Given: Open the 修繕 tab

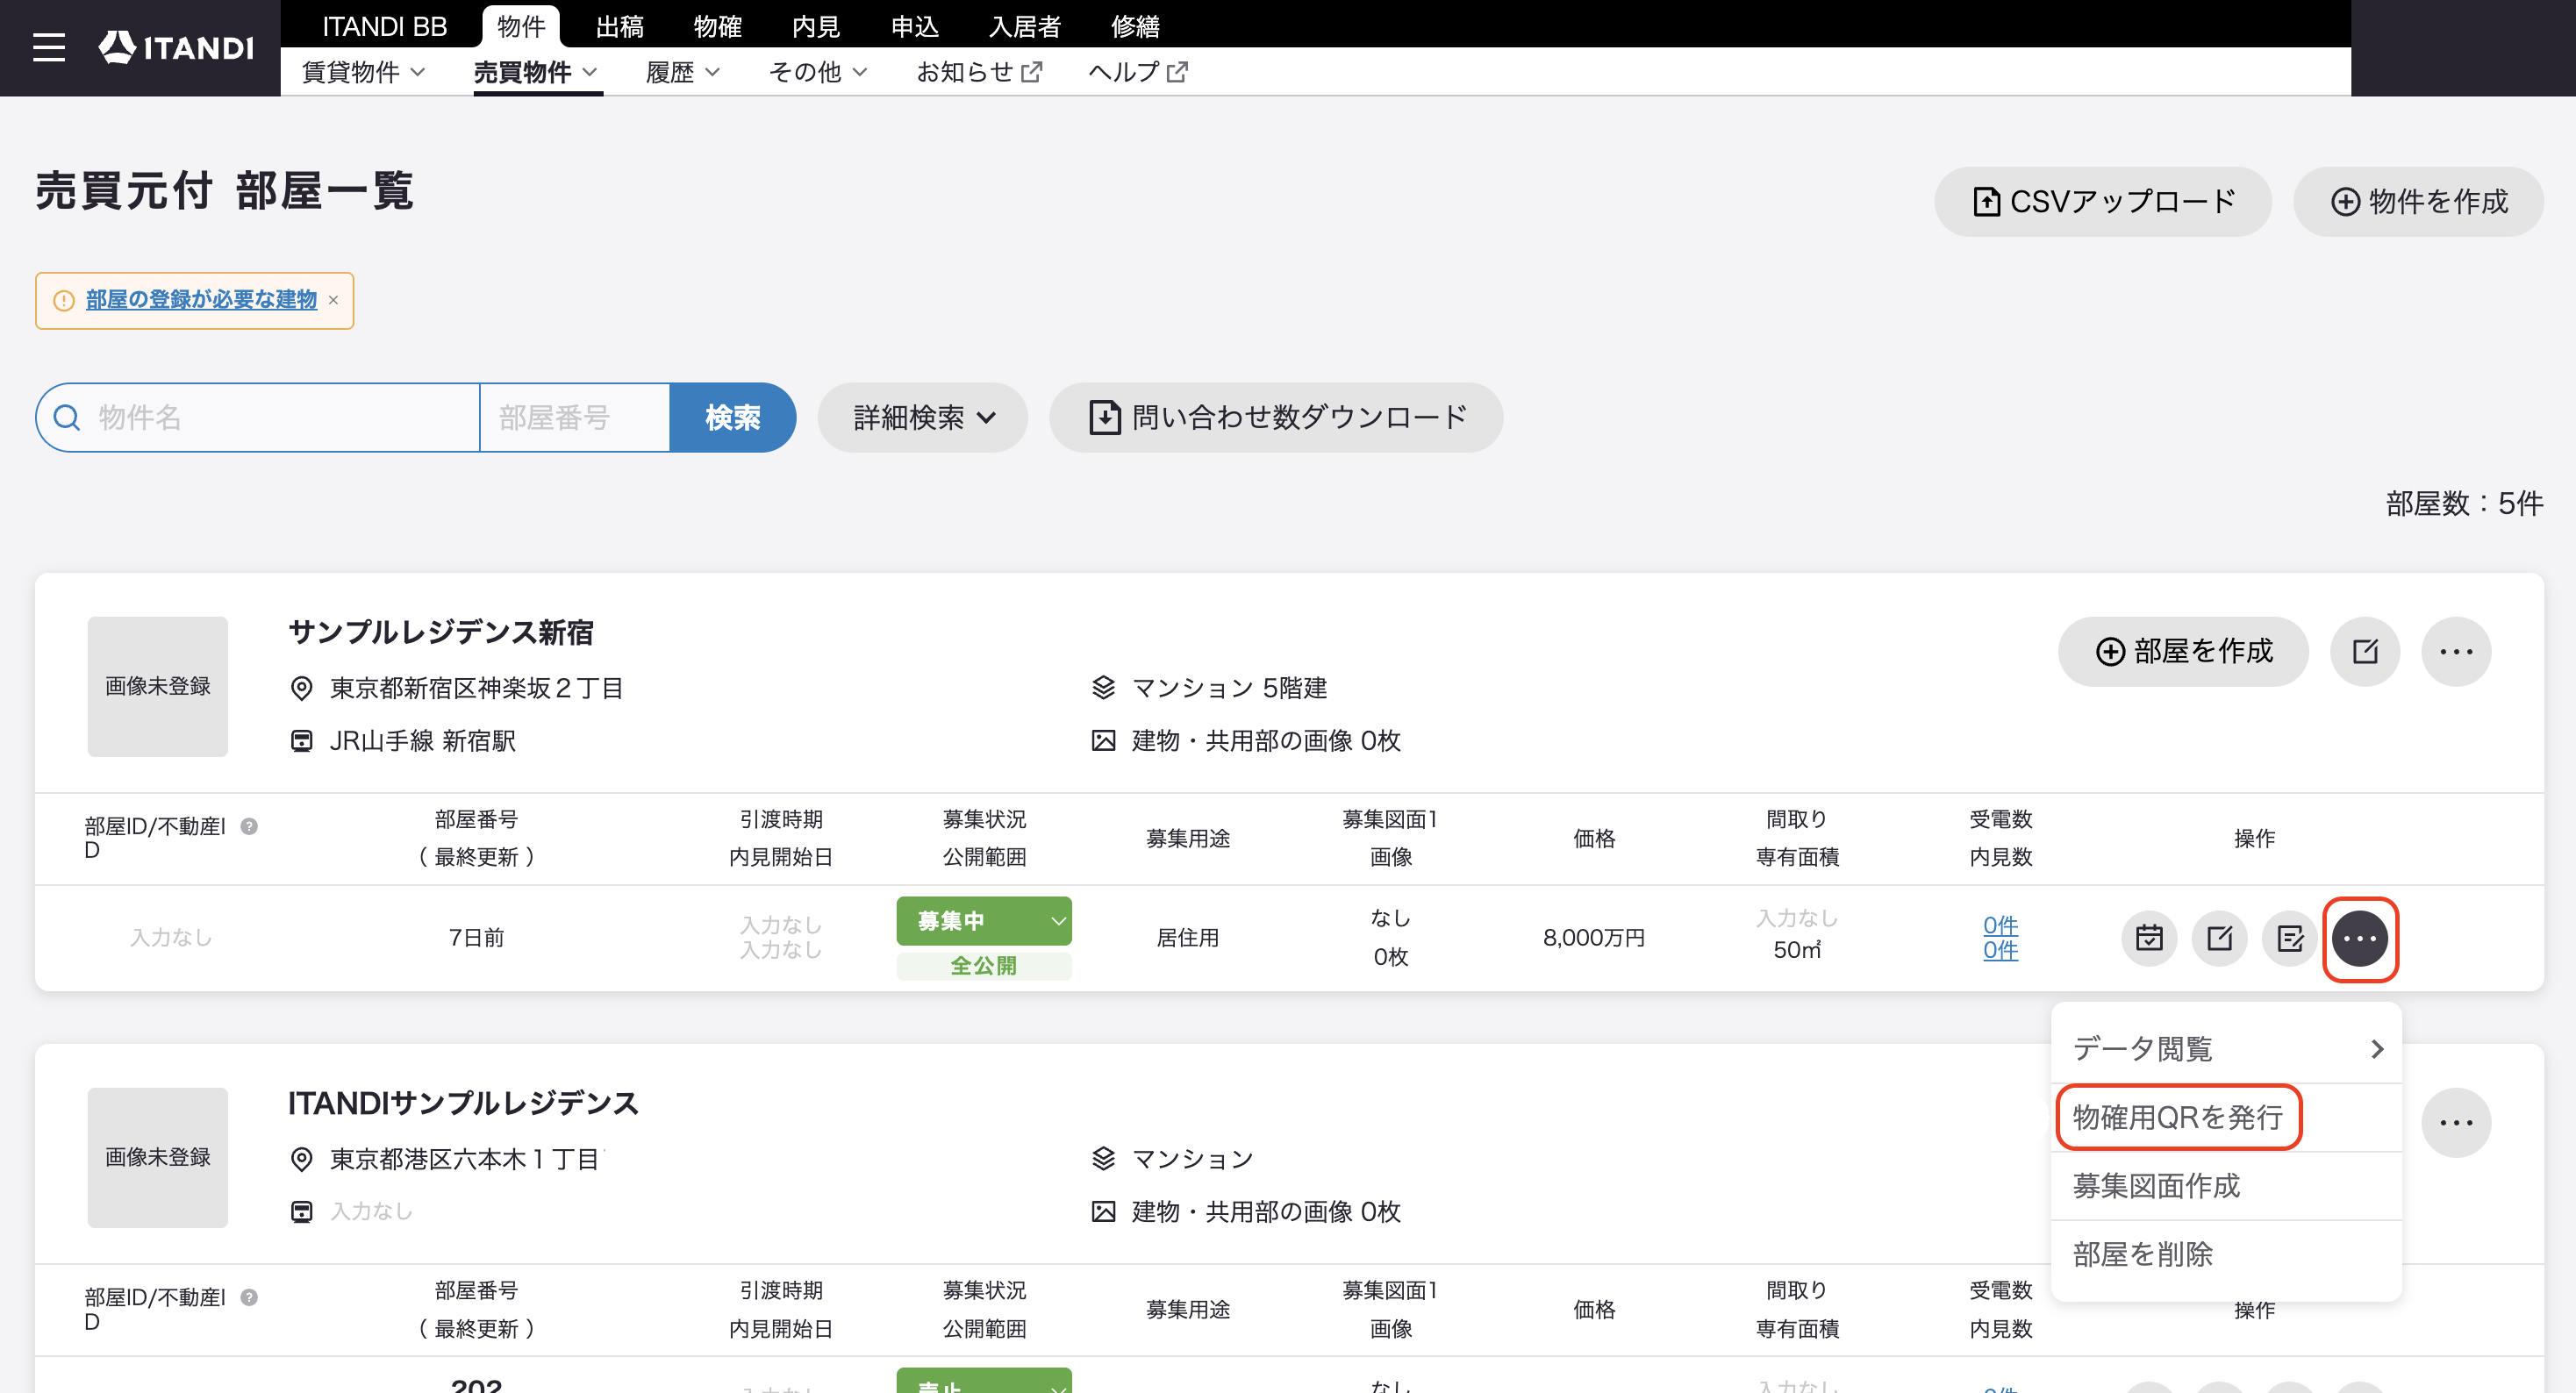Looking at the screenshot, I should point(1135,26).
